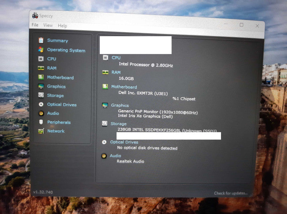This screenshot has width=287, height=214.
Task: View the Graphics sidebar section
Action: point(56,86)
